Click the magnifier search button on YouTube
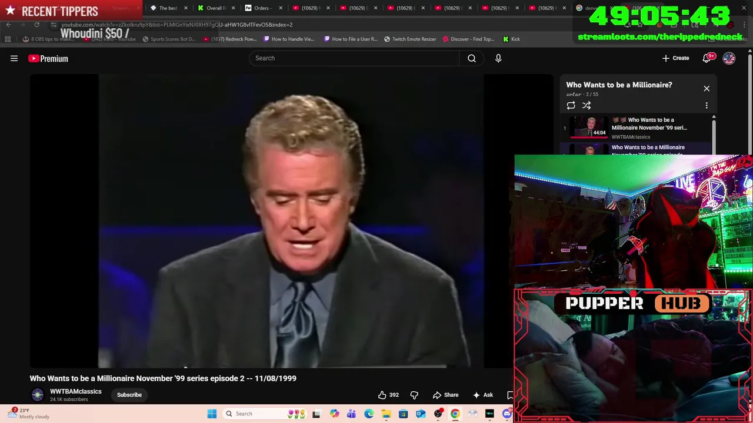Image resolution: width=753 pixels, height=423 pixels. (472, 58)
